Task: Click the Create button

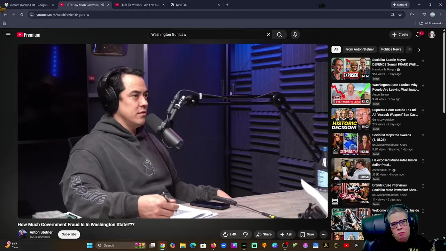Action: click(400, 35)
